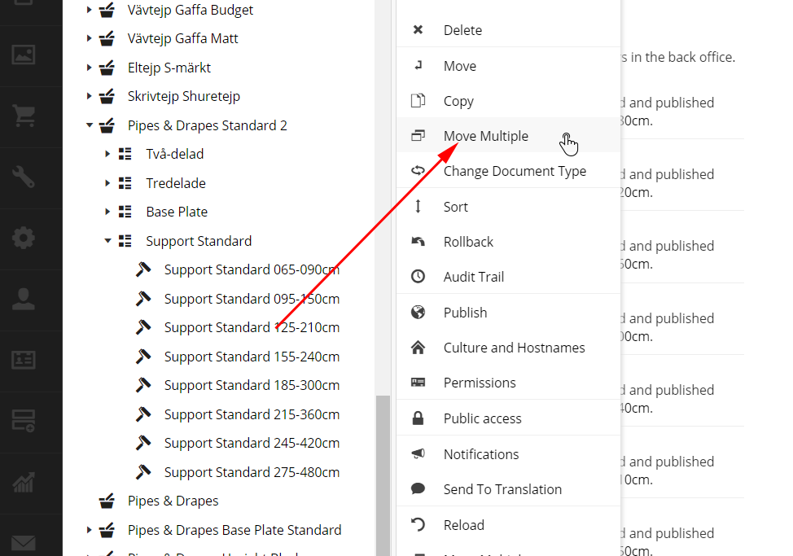This screenshot has width=793, height=556.
Task: Click the documents icon beside Copy
Action: [418, 101]
